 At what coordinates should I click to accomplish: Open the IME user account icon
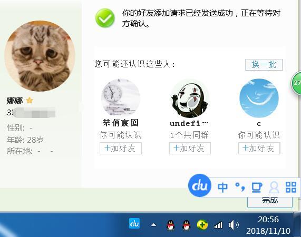click(x=274, y=187)
